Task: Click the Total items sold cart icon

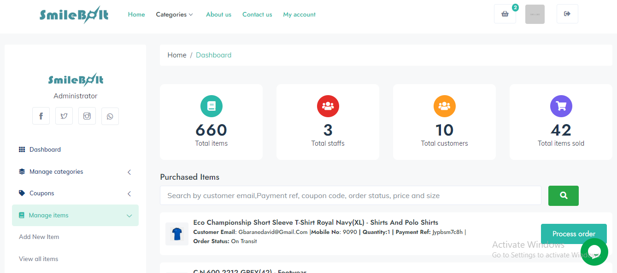Action: (x=561, y=106)
